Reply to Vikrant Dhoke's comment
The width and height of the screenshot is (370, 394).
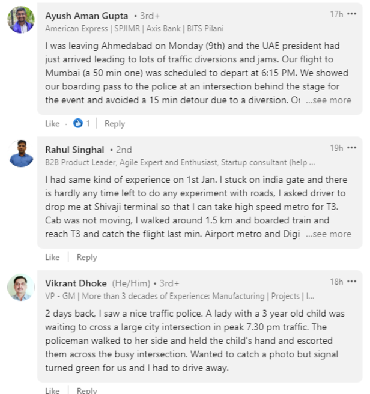[x=86, y=390]
